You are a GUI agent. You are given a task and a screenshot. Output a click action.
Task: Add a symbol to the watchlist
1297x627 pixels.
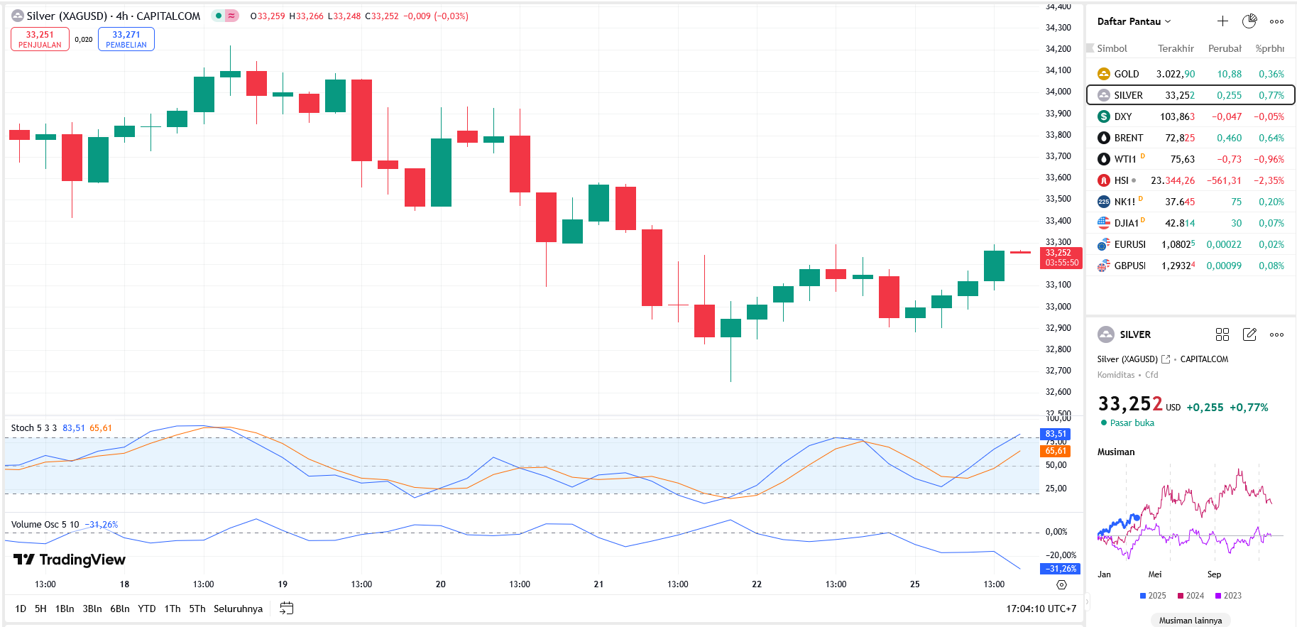point(1222,21)
